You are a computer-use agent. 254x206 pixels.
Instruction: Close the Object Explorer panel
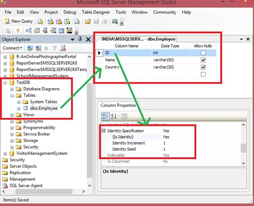(x=88, y=39)
